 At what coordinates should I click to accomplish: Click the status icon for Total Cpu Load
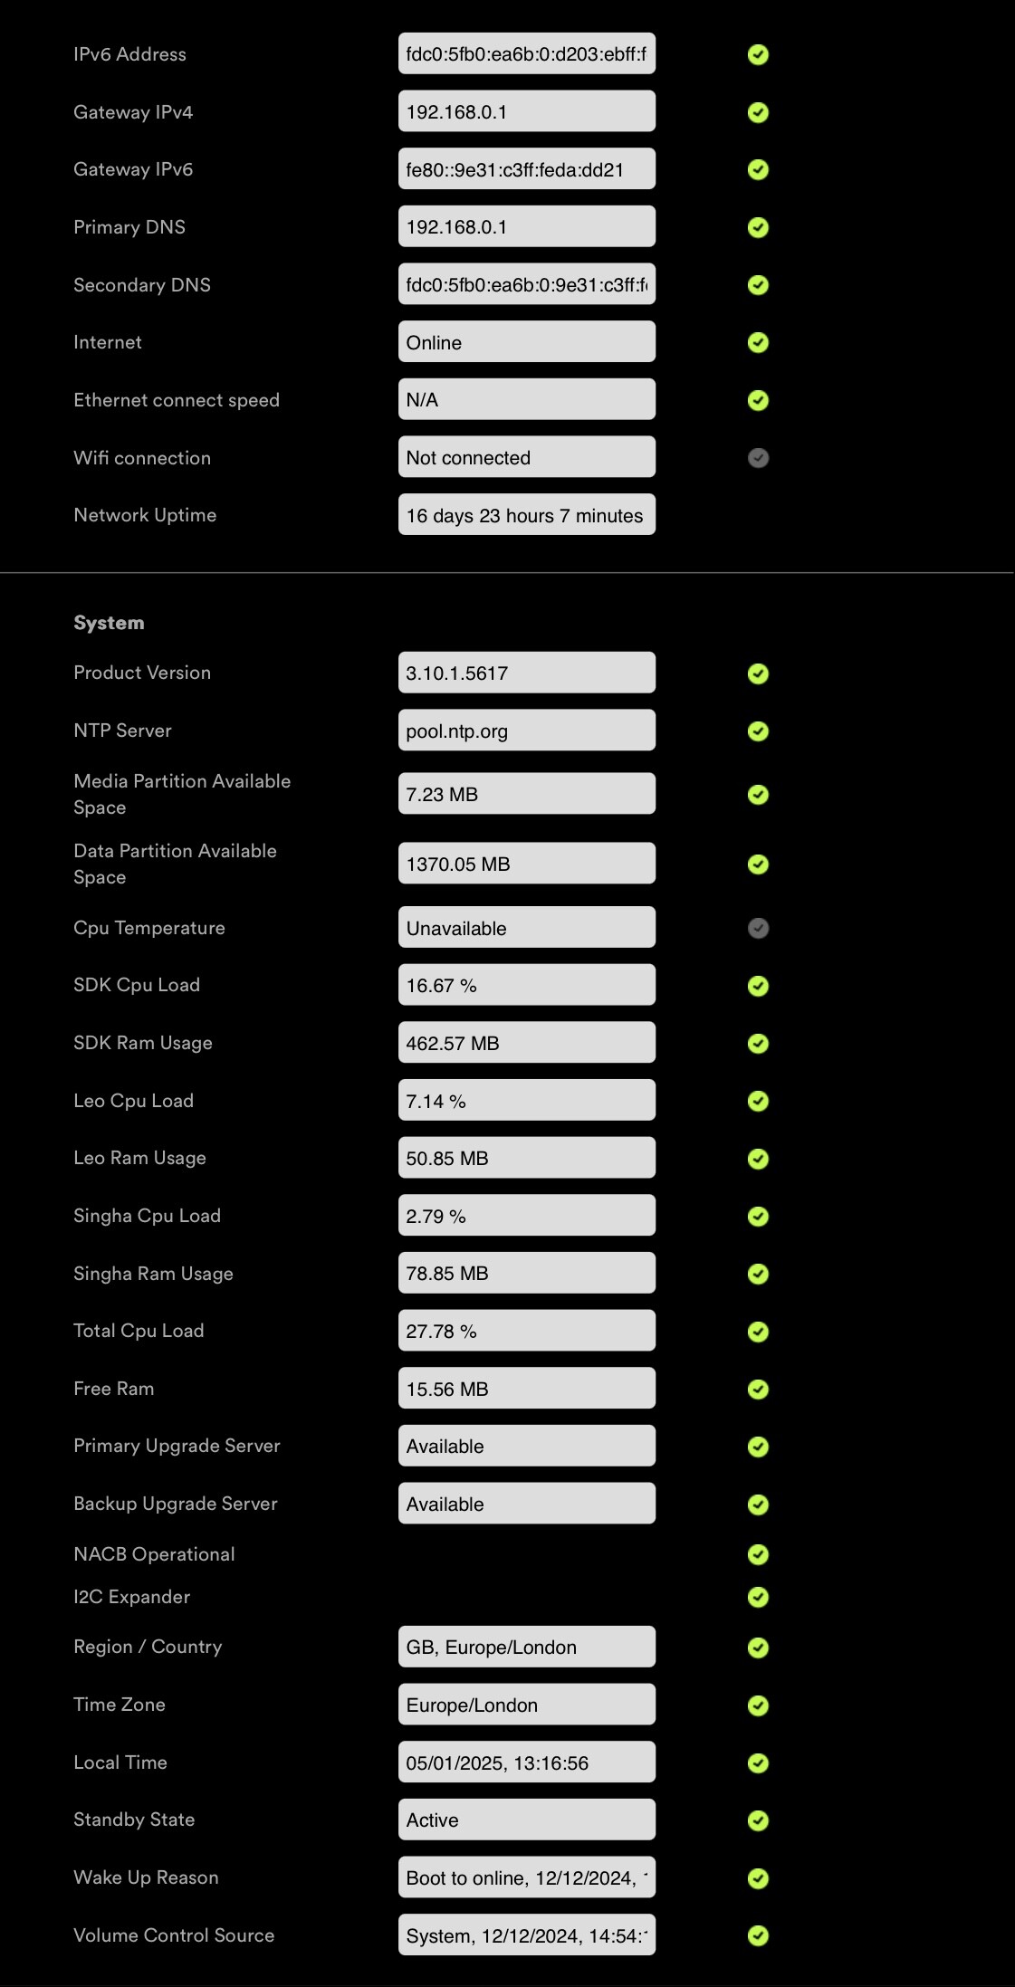click(x=758, y=1332)
